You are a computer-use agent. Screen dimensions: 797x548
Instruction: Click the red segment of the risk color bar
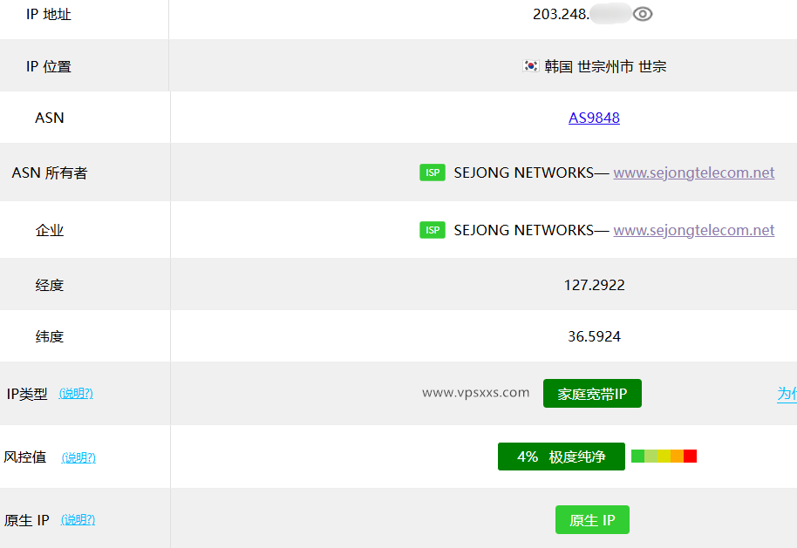click(690, 455)
